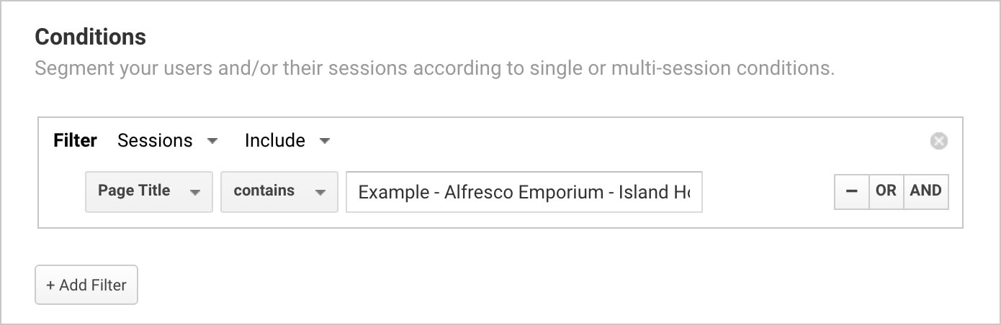
Task: Open the contains operator dropdown
Action: [x=279, y=191]
